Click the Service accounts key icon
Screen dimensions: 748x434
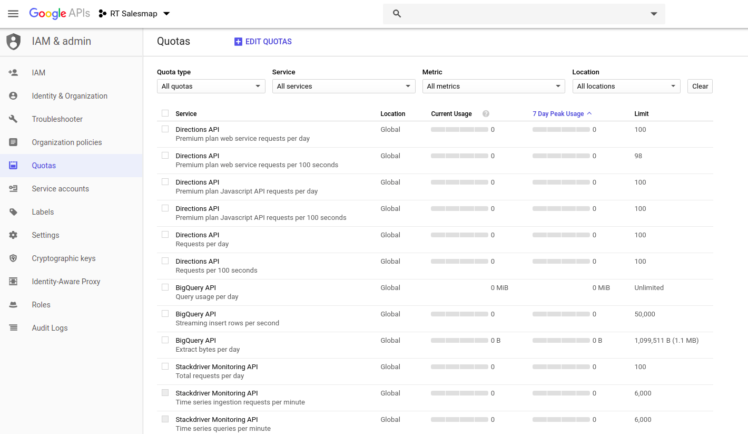click(x=13, y=189)
